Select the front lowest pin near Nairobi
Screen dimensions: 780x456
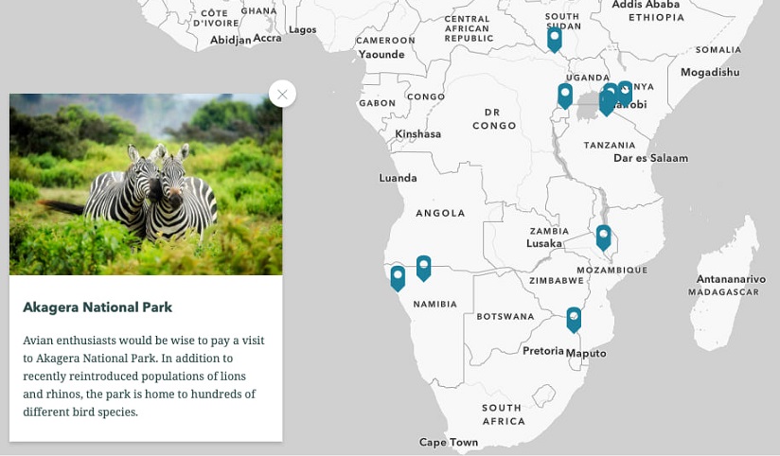pos(607,103)
